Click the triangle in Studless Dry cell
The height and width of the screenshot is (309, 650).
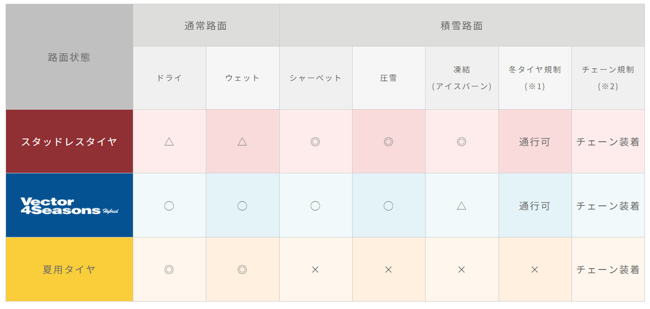[x=169, y=142]
